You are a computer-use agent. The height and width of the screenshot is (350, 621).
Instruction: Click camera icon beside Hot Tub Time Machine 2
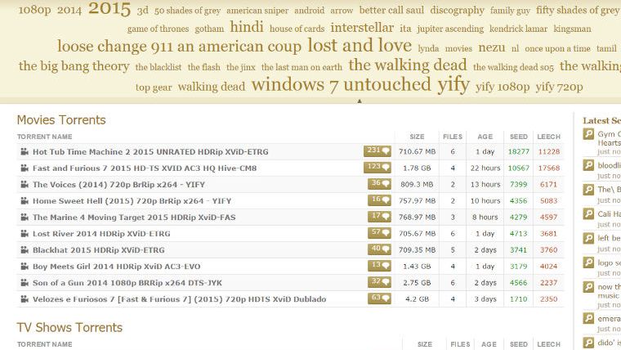[x=25, y=151]
